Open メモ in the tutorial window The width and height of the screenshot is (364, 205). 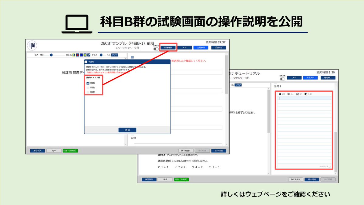pyautogui.click(x=294, y=78)
